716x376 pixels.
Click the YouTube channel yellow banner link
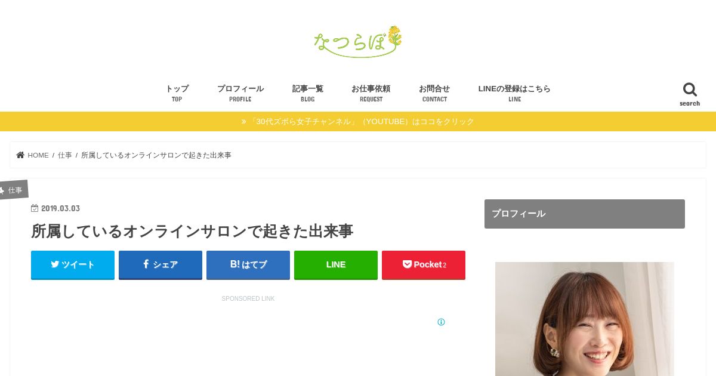358,122
